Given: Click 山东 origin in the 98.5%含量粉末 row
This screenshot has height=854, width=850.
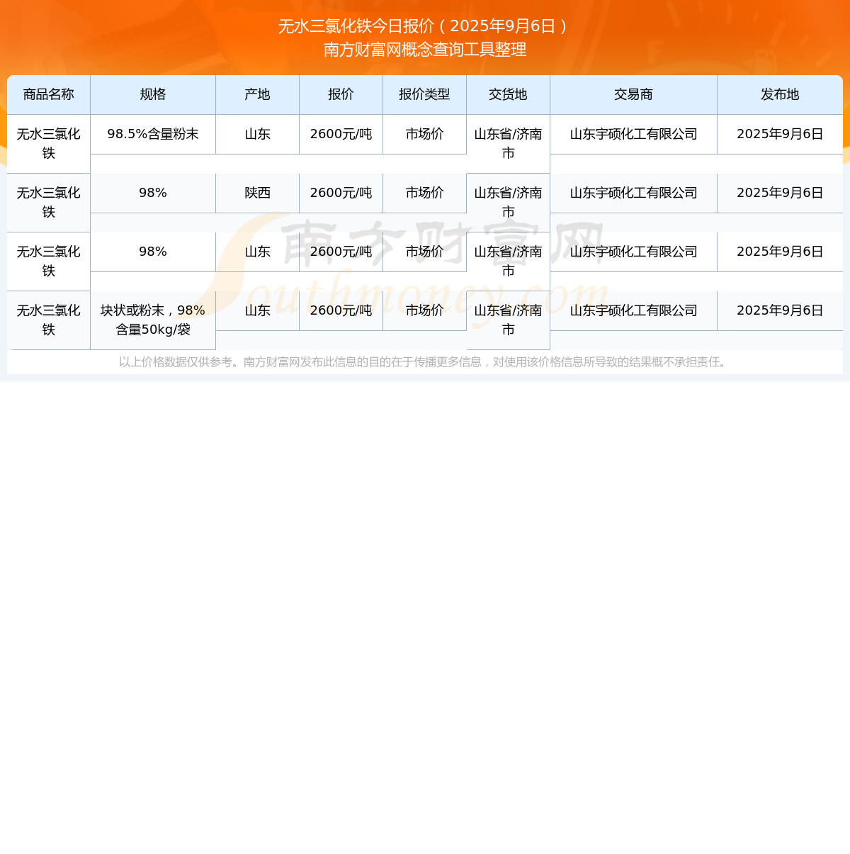Looking at the screenshot, I should 258,134.
